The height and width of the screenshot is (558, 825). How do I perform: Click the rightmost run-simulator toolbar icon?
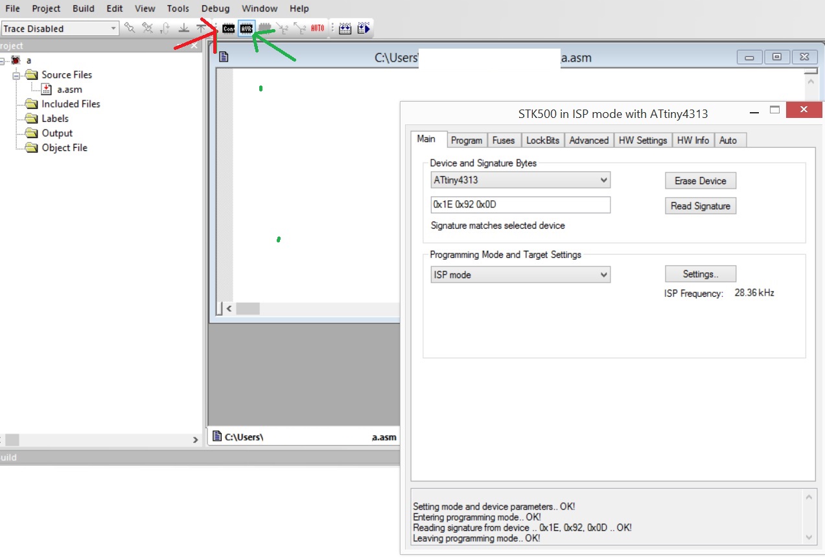point(364,28)
